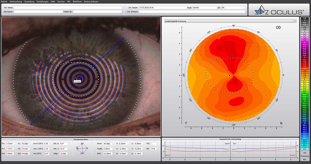Click the Geb.Datum input field
This screenshot has width=311, height=164.
[38, 12]
